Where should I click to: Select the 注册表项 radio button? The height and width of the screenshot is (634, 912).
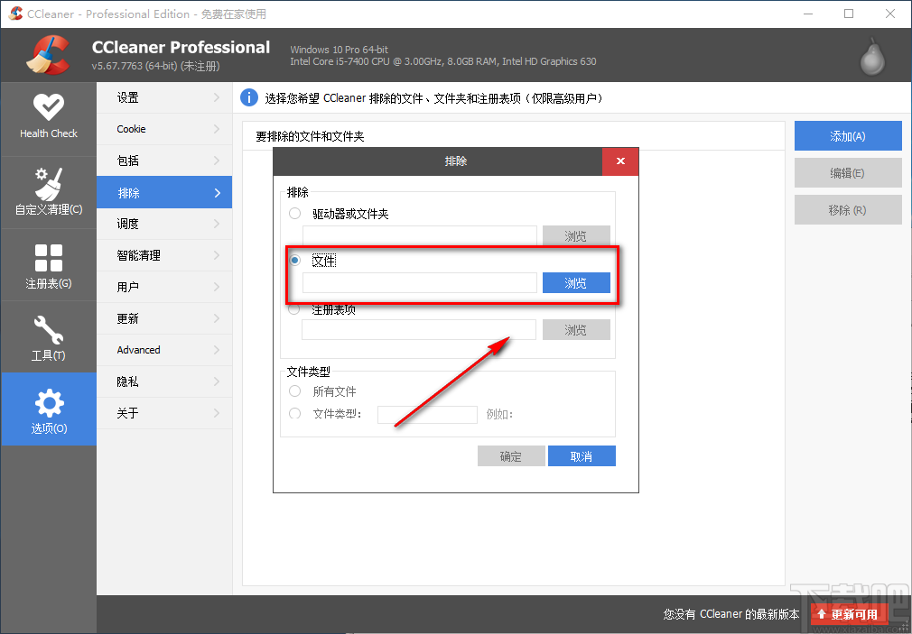click(294, 309)
